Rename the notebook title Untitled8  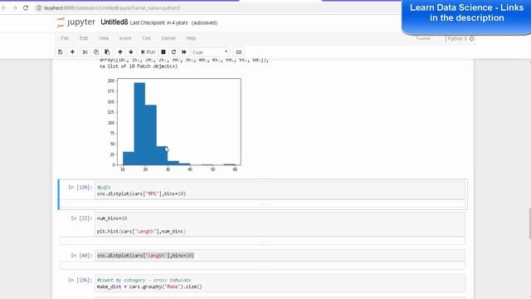click(114, 22)
